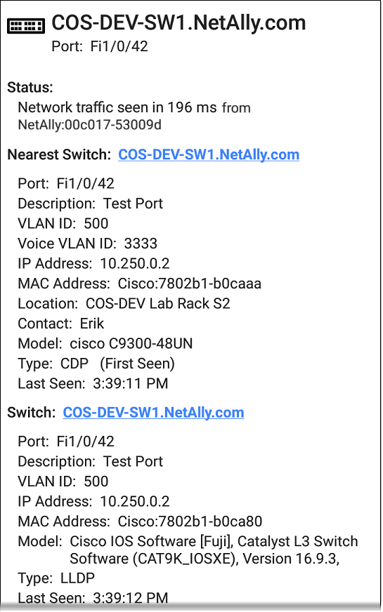The width and height of the screenshot is (383, 612).
Task: Open the Nearest Switch COS-DEV-SW1.NetAlly.com link
Action: coord(209,154)
